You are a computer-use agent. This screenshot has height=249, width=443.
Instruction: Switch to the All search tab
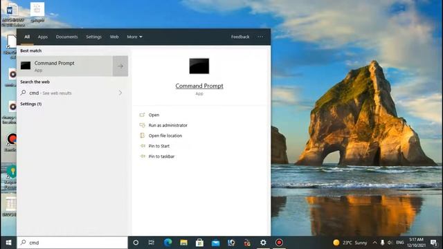click(27, 37)
